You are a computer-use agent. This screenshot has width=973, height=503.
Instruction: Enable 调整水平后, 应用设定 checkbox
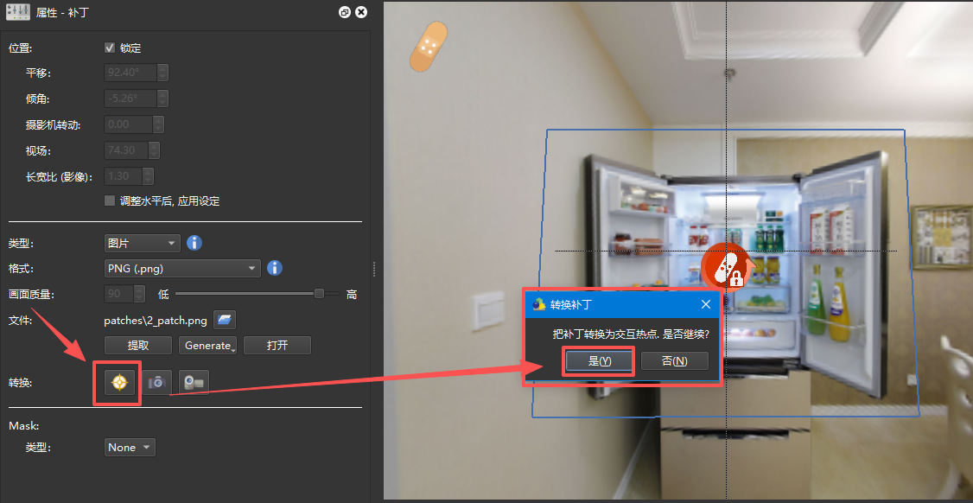110,201
